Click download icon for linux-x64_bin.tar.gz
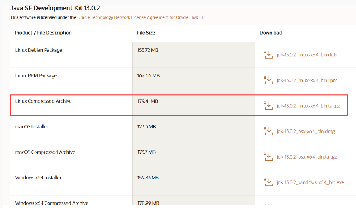The height and width of the screenshot is (208, 356). click(268, 106)
